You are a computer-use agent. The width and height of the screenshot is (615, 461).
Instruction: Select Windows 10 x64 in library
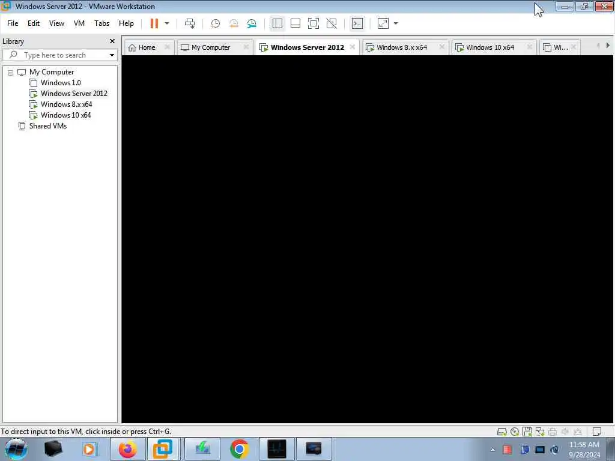[x=65, y=115]
